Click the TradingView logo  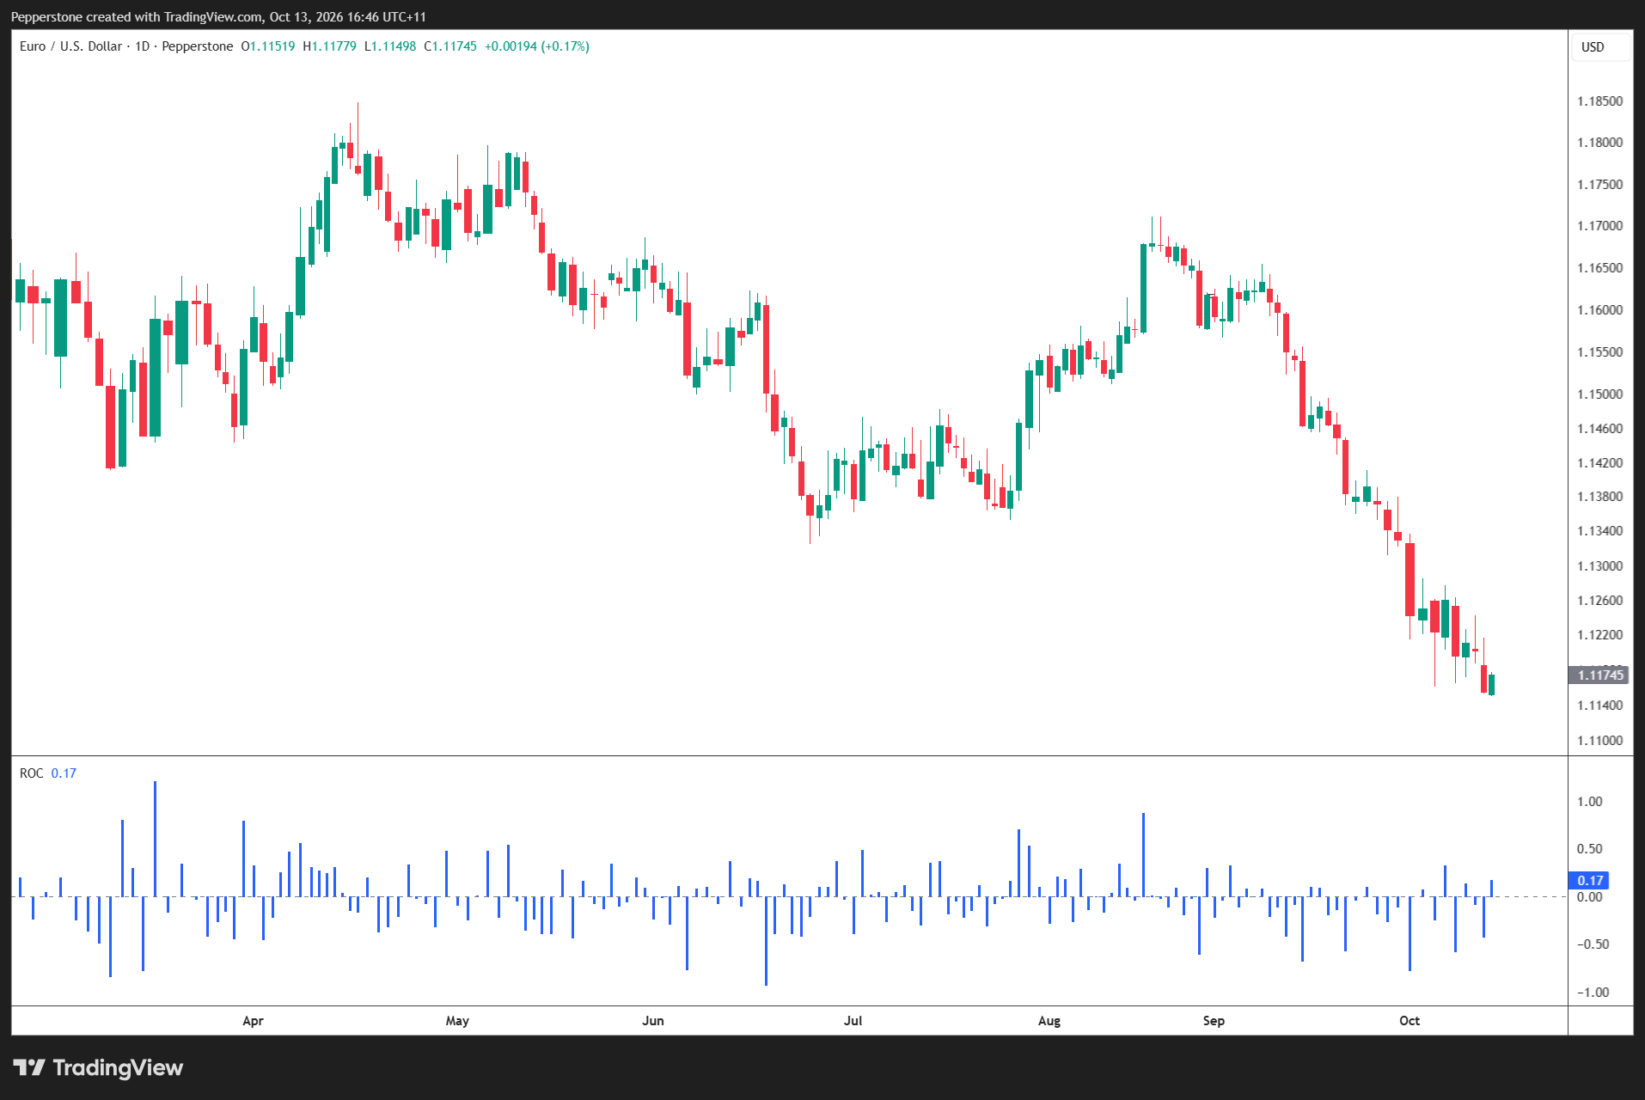[x=98, y=1067]
